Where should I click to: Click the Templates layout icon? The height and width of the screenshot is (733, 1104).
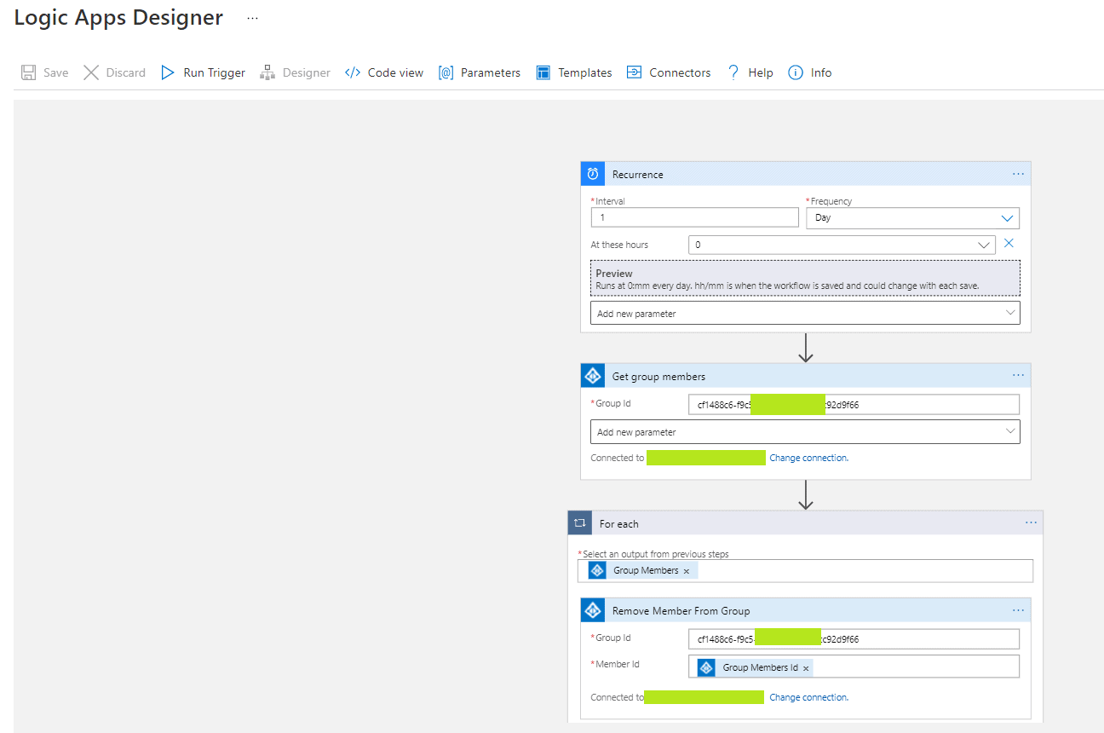[543, 72]
